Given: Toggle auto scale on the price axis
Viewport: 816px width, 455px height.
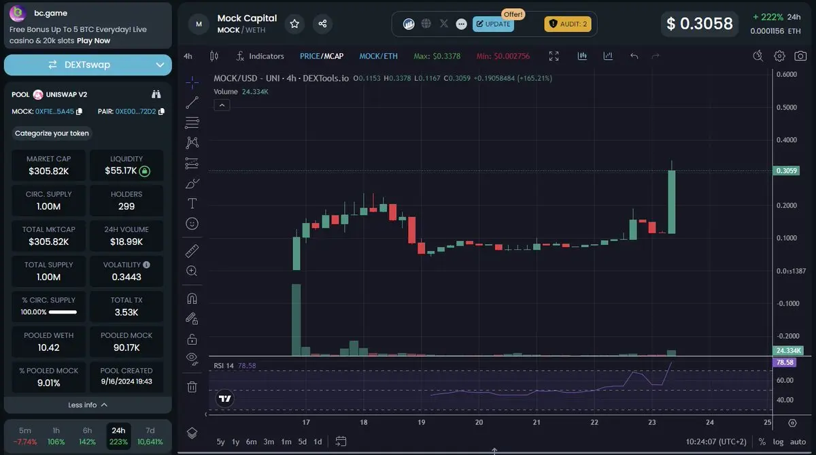Looking at the screenshot, I should point(798,441).
